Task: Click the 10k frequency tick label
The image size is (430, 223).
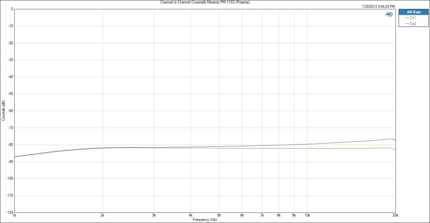Action: (307, 215)
